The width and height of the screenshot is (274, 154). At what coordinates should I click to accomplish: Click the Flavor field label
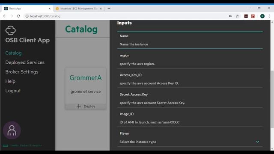click(x=125, y=133)
